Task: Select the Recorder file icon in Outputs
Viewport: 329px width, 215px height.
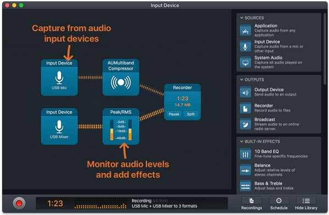Action: [x=245, y=108]
